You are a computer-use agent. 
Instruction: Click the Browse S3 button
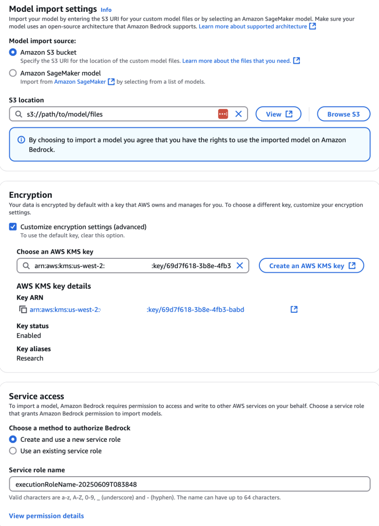[x=344, y=114]
